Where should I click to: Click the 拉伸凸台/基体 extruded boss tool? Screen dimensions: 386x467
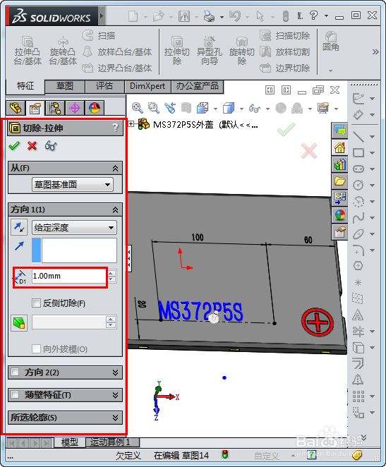click(28, 51)
